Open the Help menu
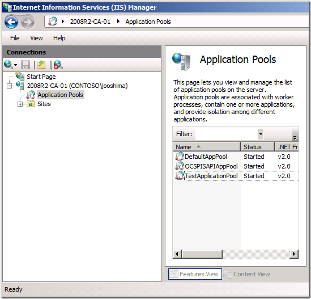Image resolution: width=311 pixels, height=299 pixels. [x=59, y=38]
